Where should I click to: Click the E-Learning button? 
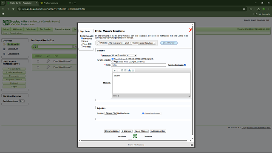pos(127,131)
